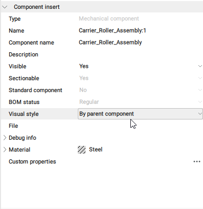Click the empty File value field
The image size is (203, 209).
pos(140,126)
